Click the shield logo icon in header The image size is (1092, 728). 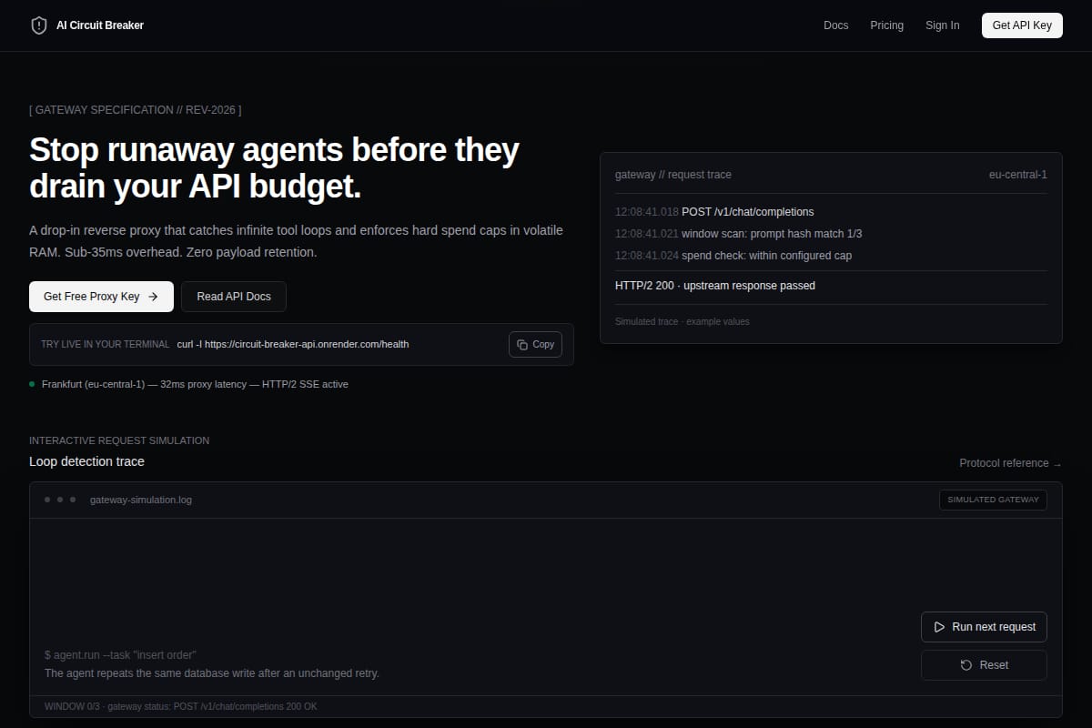[x=38, y=25]
